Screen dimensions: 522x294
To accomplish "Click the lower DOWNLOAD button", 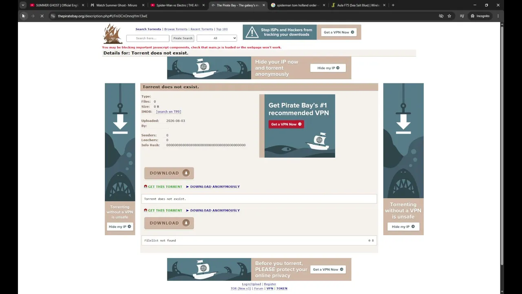I will click(169, 223).
